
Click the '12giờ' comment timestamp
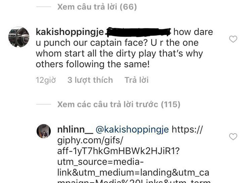pyautogui.click(x=46, y=80)
